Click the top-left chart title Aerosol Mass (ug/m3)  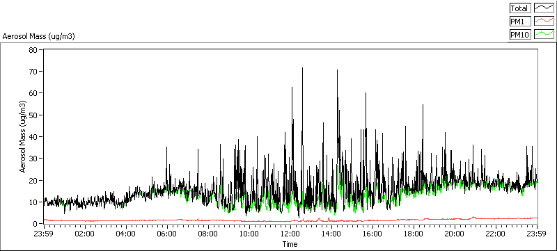pos(39,37)
